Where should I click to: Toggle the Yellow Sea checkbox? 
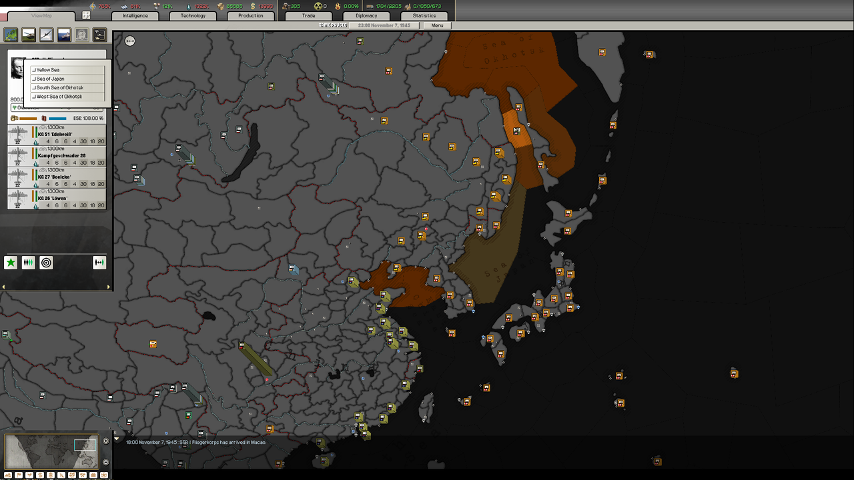pos(34,70)
